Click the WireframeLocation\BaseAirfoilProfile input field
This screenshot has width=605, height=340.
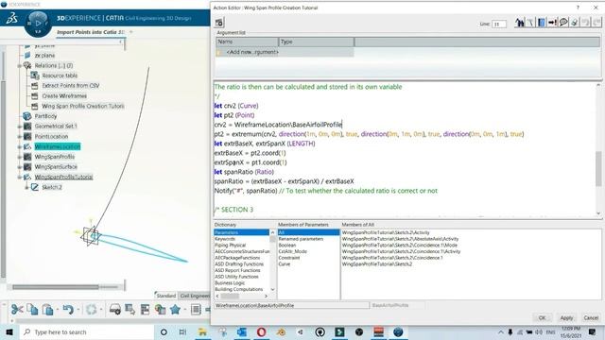tap(292, 305)
